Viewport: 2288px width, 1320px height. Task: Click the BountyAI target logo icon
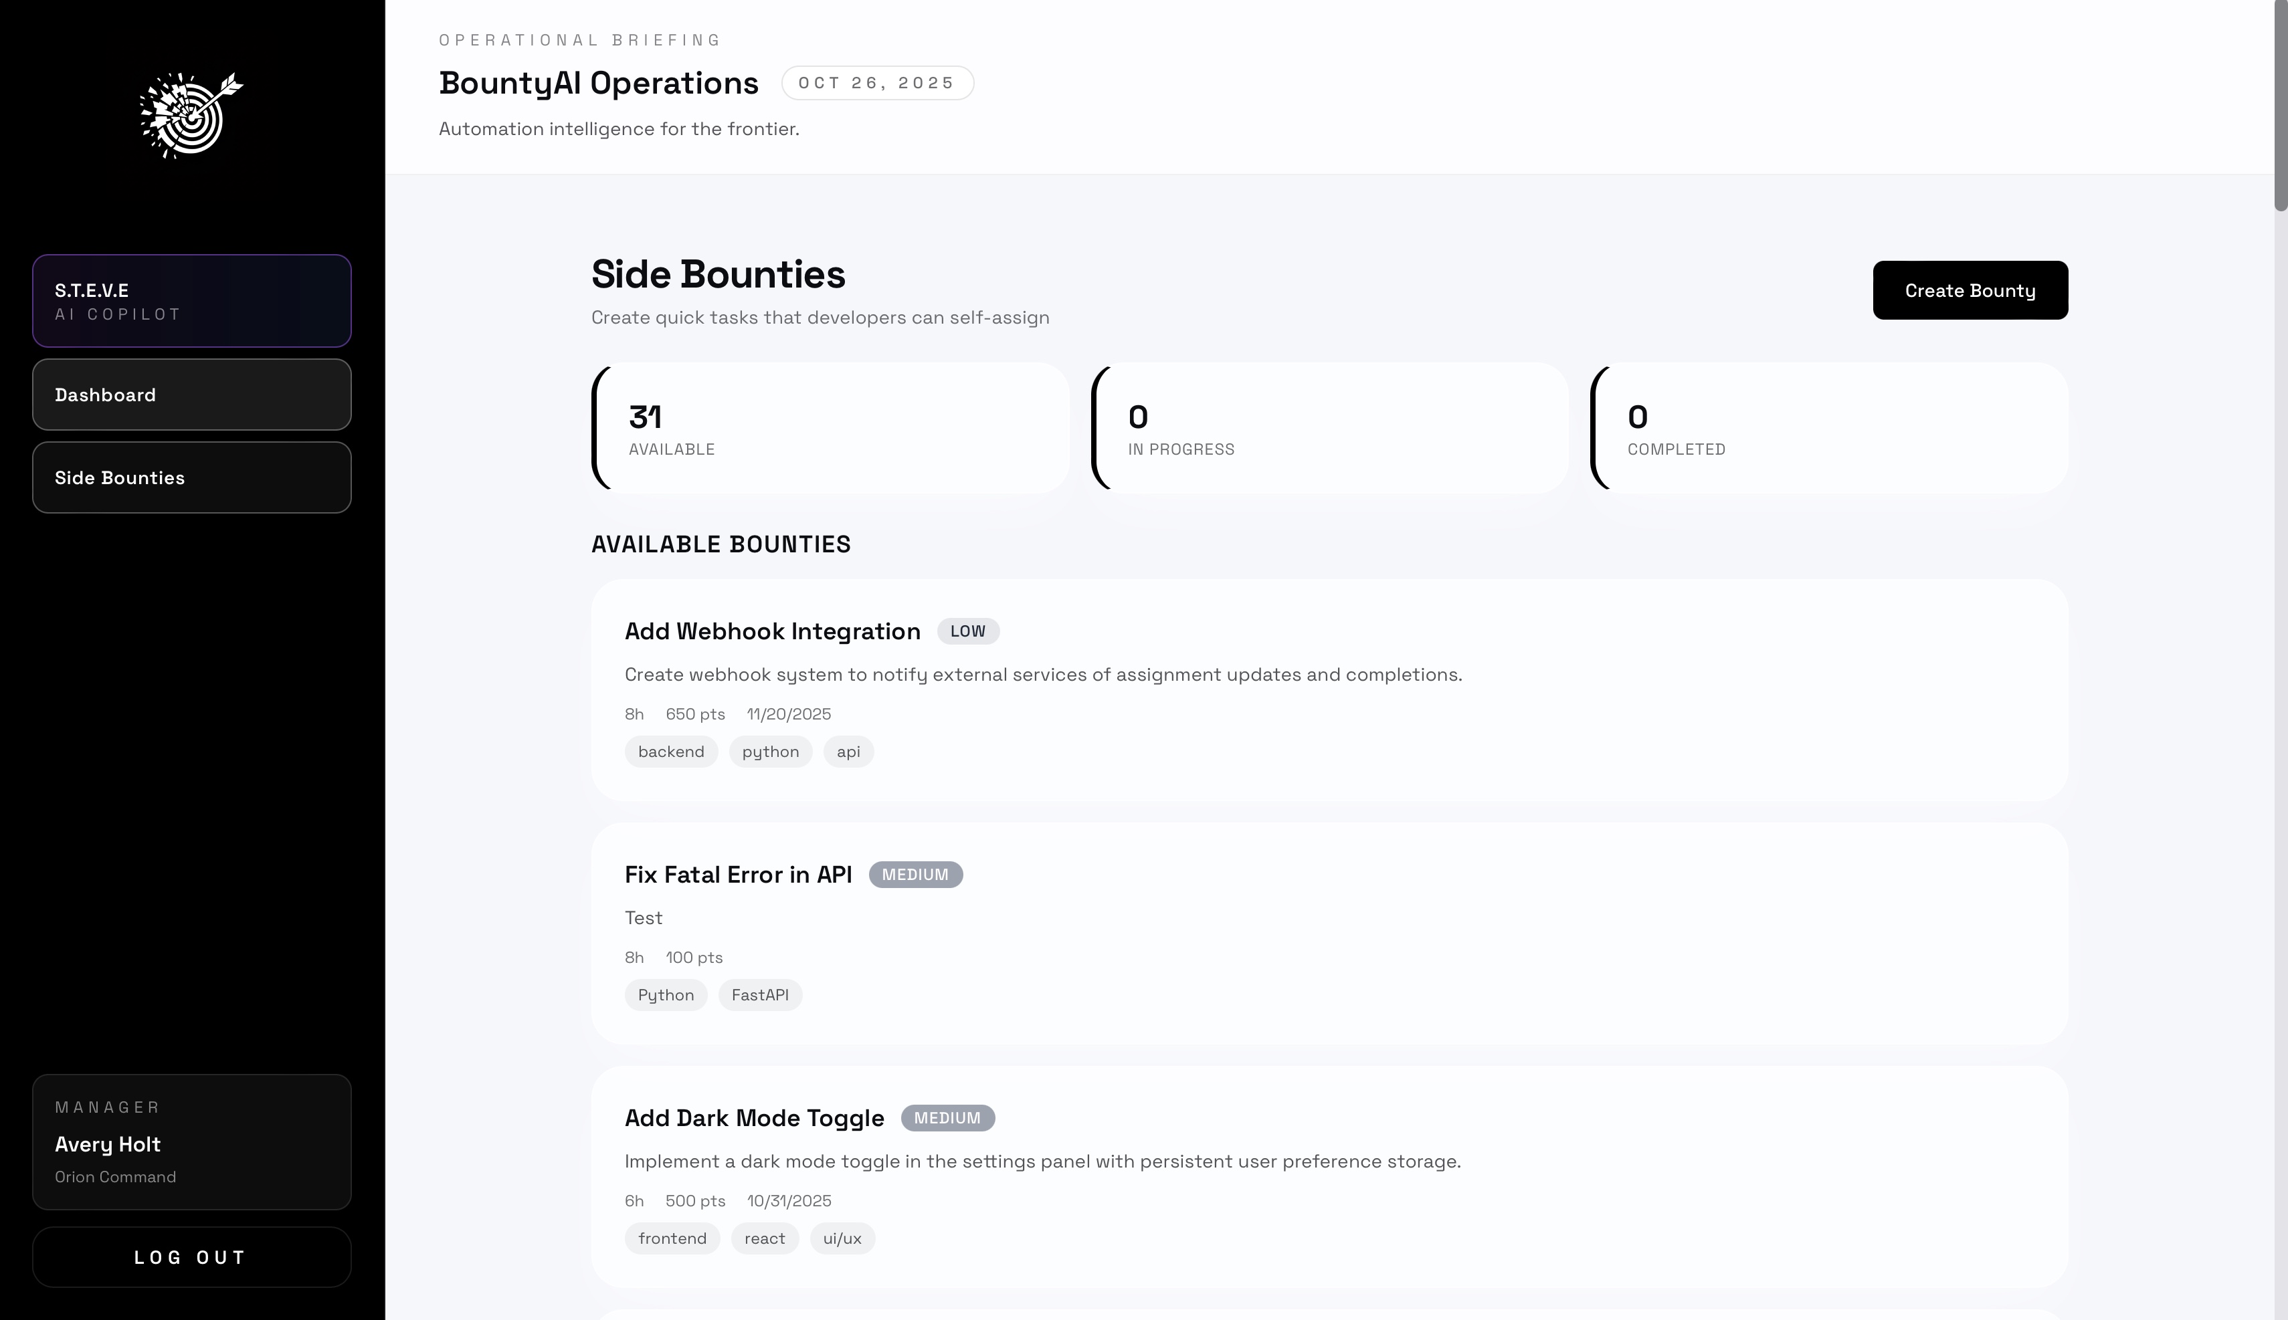(x=191, y=115)
